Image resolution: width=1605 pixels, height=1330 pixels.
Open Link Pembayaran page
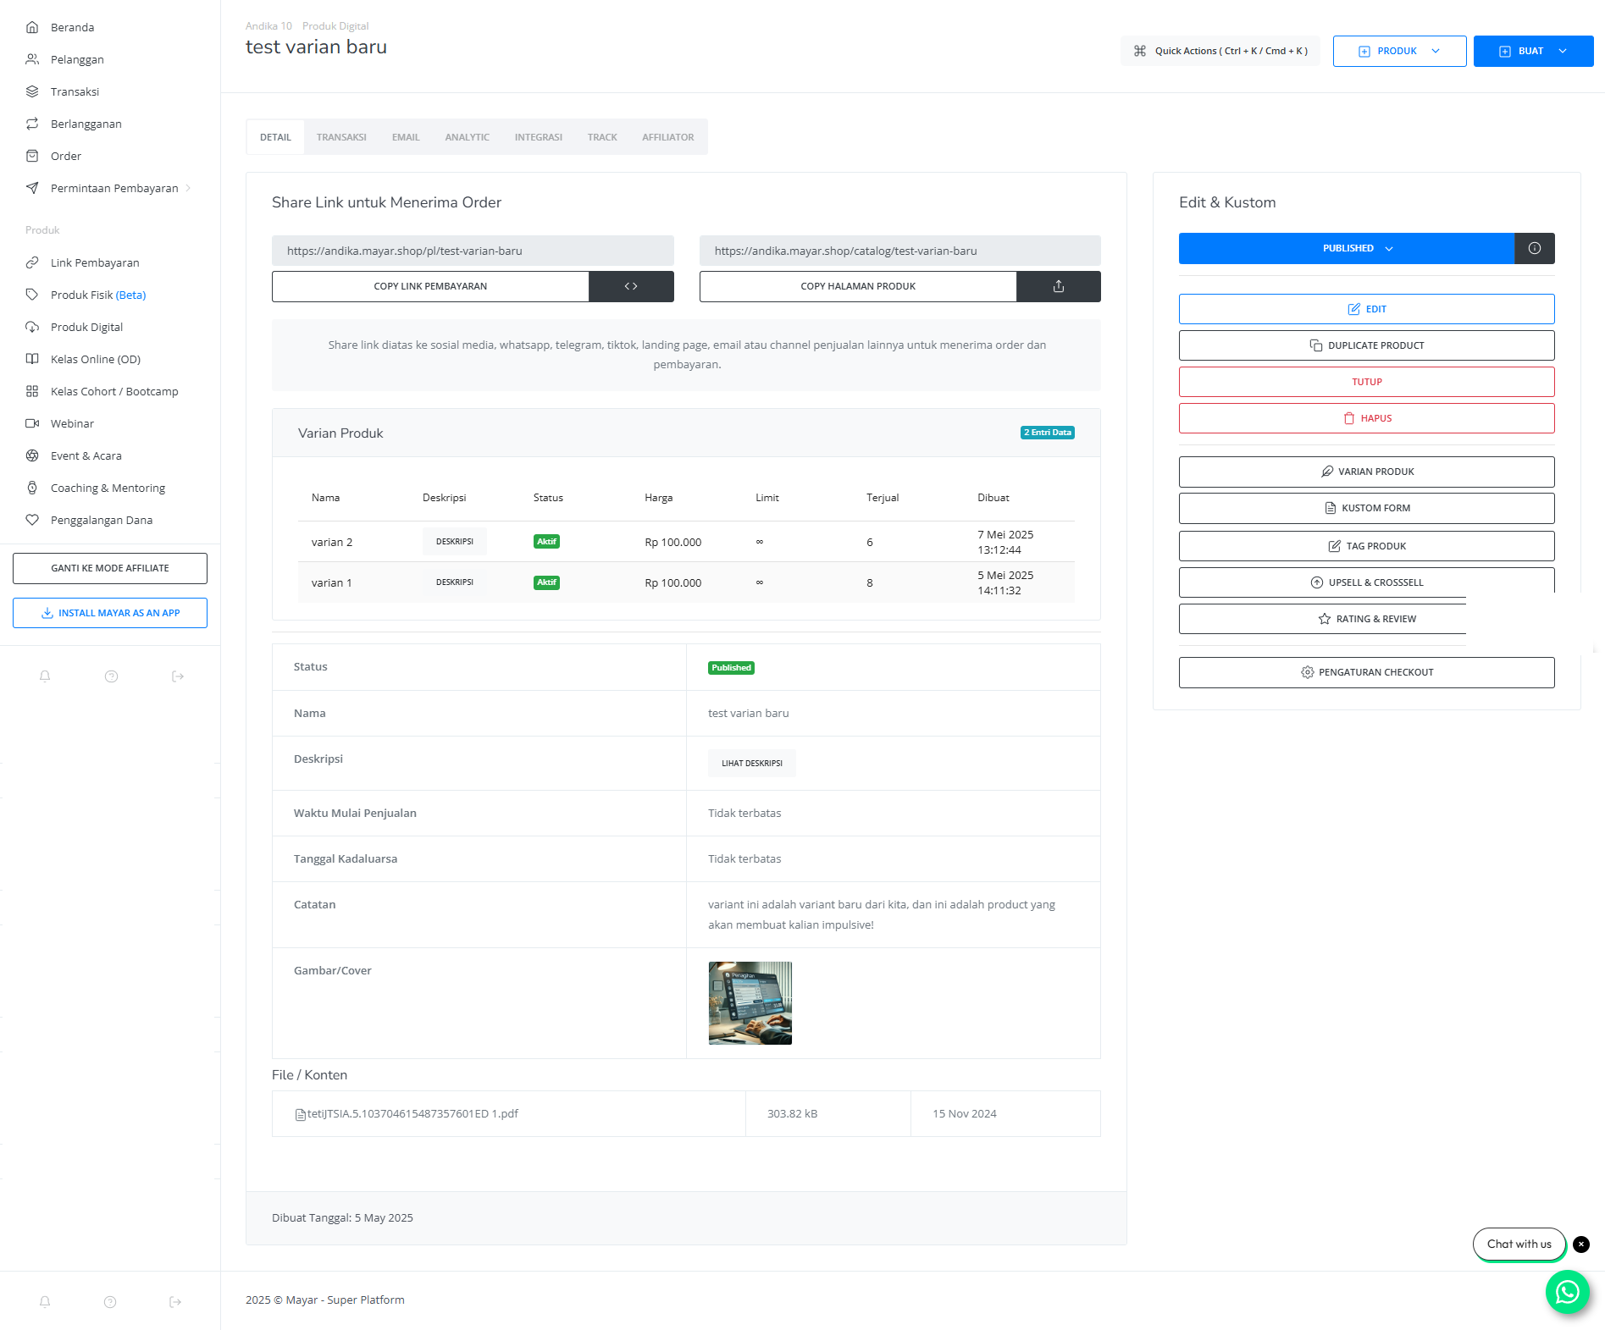[95, 262]
